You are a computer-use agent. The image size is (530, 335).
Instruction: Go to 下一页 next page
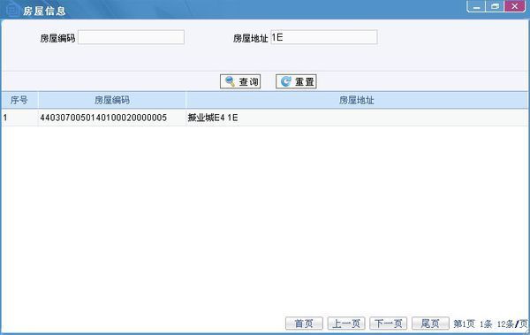pos(389,324)
